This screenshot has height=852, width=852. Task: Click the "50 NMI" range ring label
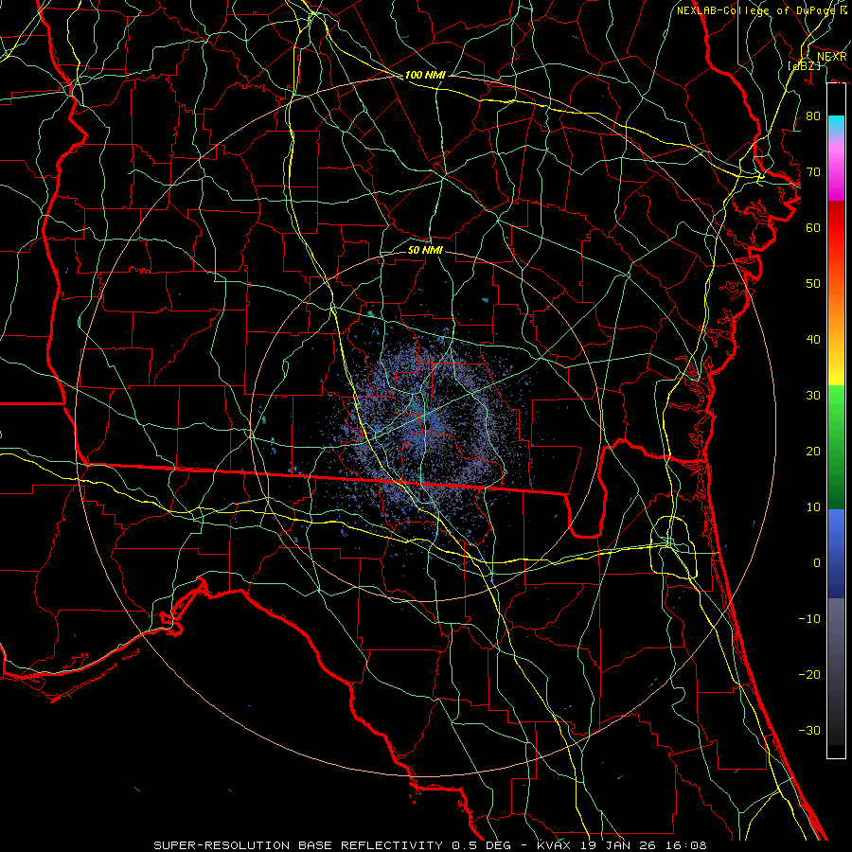click(x=425, y=251)
